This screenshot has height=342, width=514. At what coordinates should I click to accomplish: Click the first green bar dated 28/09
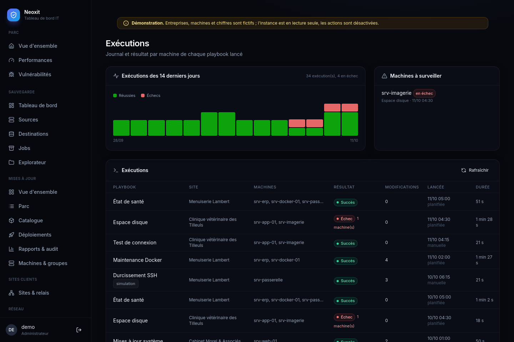coord(121,128)
